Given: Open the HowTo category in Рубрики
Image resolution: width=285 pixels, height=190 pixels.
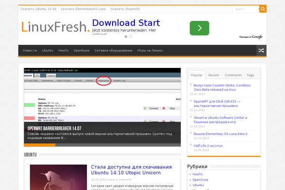Looking at the screenshot, I should tap(198, 174).
